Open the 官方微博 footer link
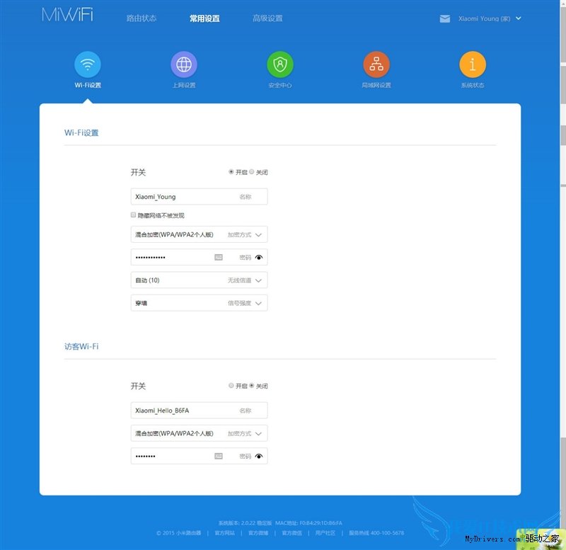 [258, 533]
